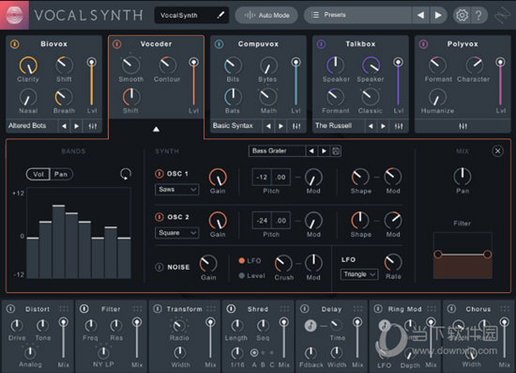This screenshot has width=516, height=373.
Task: Click the LFO Rate knob
Action: [393, 262]
